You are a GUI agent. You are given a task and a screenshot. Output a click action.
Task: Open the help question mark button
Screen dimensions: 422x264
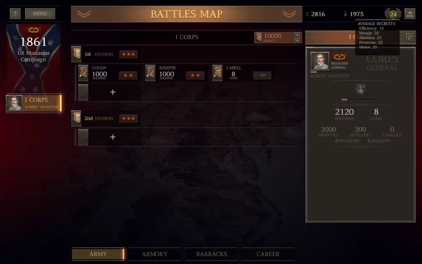15,14
